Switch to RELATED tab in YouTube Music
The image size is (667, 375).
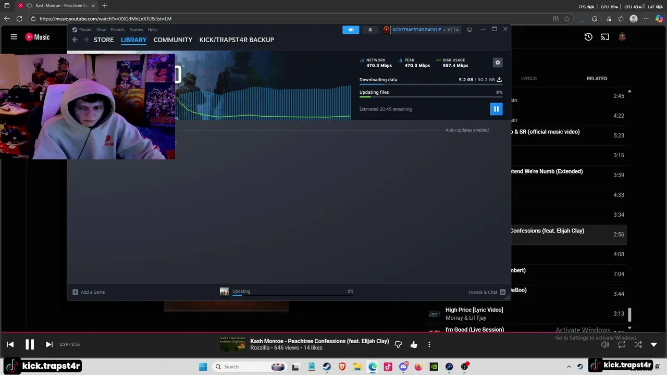click(x=597, y=79)
